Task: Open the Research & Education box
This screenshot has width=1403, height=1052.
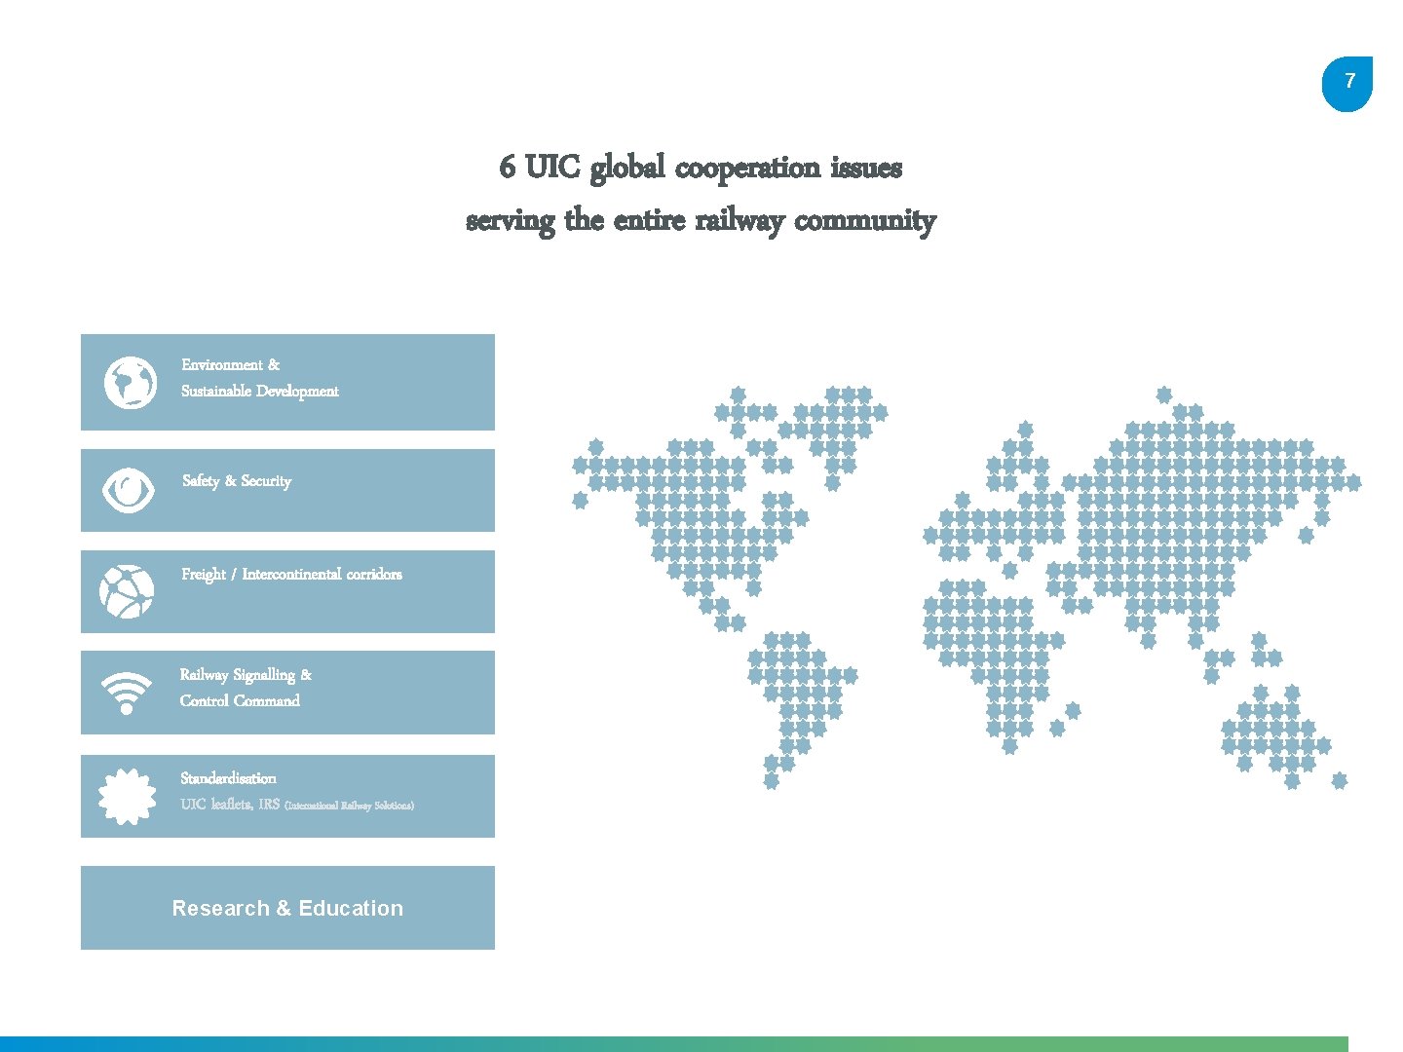Action: click(287, 908)
